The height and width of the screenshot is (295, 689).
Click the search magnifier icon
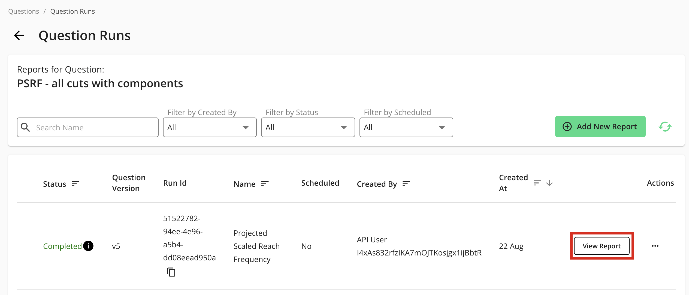coord(25,127)
